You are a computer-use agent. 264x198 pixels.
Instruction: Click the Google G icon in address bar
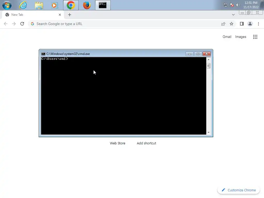32,24
